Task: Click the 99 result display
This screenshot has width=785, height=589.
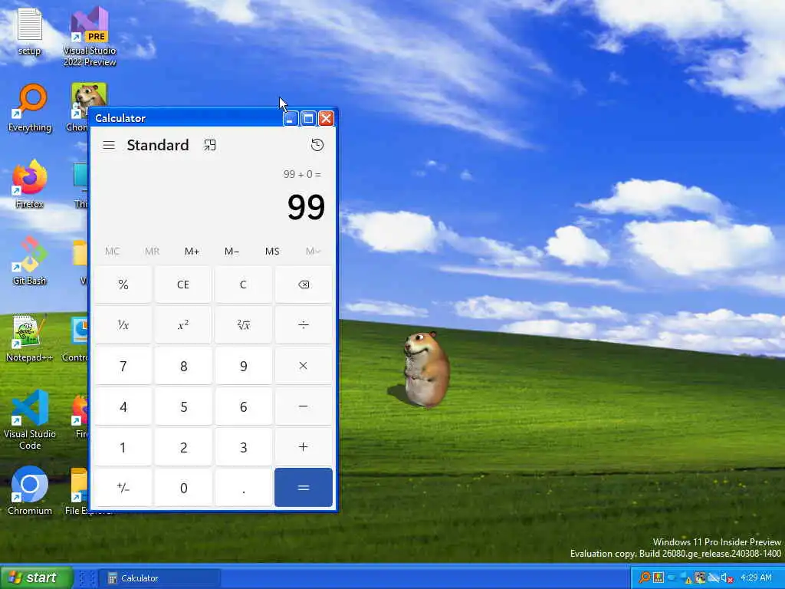Action: (x=306, y=207)
